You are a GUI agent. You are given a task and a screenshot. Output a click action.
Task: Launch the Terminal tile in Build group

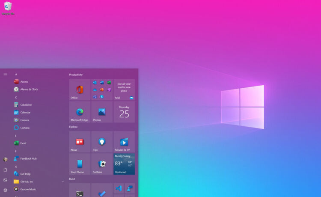(x=80, y=190)
